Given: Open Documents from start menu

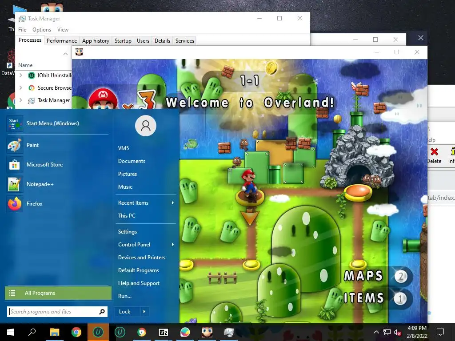Looking at the screenshot, I should [132, 161].
